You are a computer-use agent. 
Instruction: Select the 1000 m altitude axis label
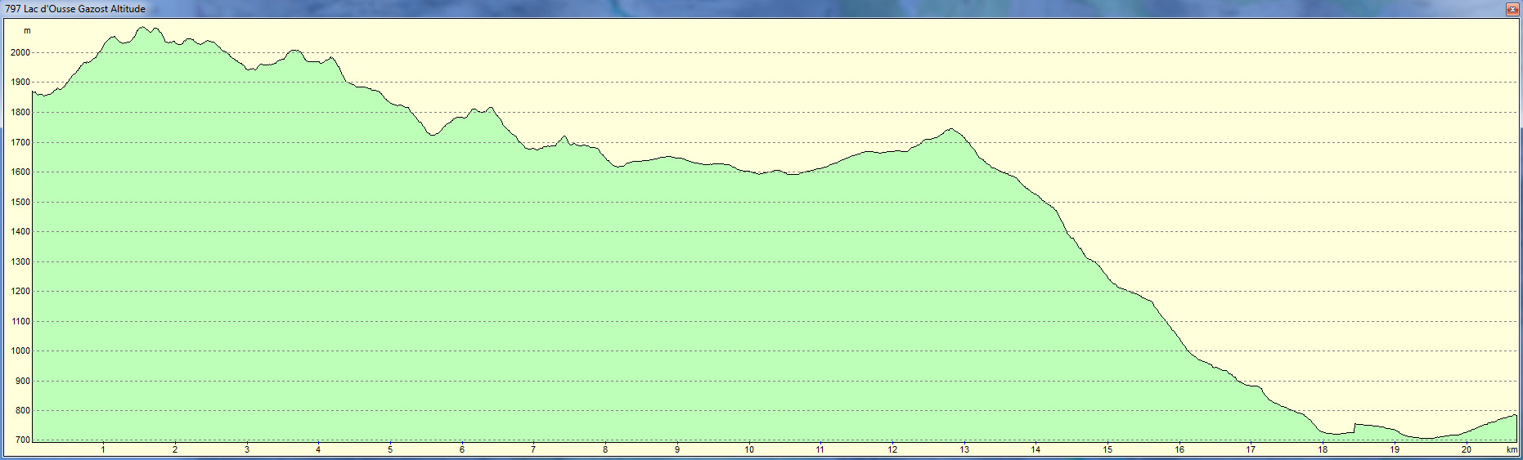click(20, 351)
